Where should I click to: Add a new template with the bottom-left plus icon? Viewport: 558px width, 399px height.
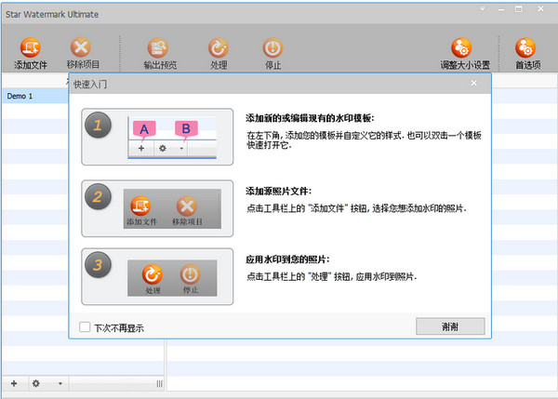click(x=14, y=383)
